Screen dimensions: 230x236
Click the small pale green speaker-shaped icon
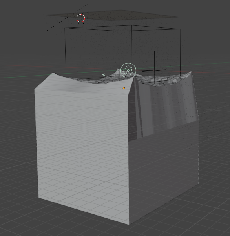(104, 74)
